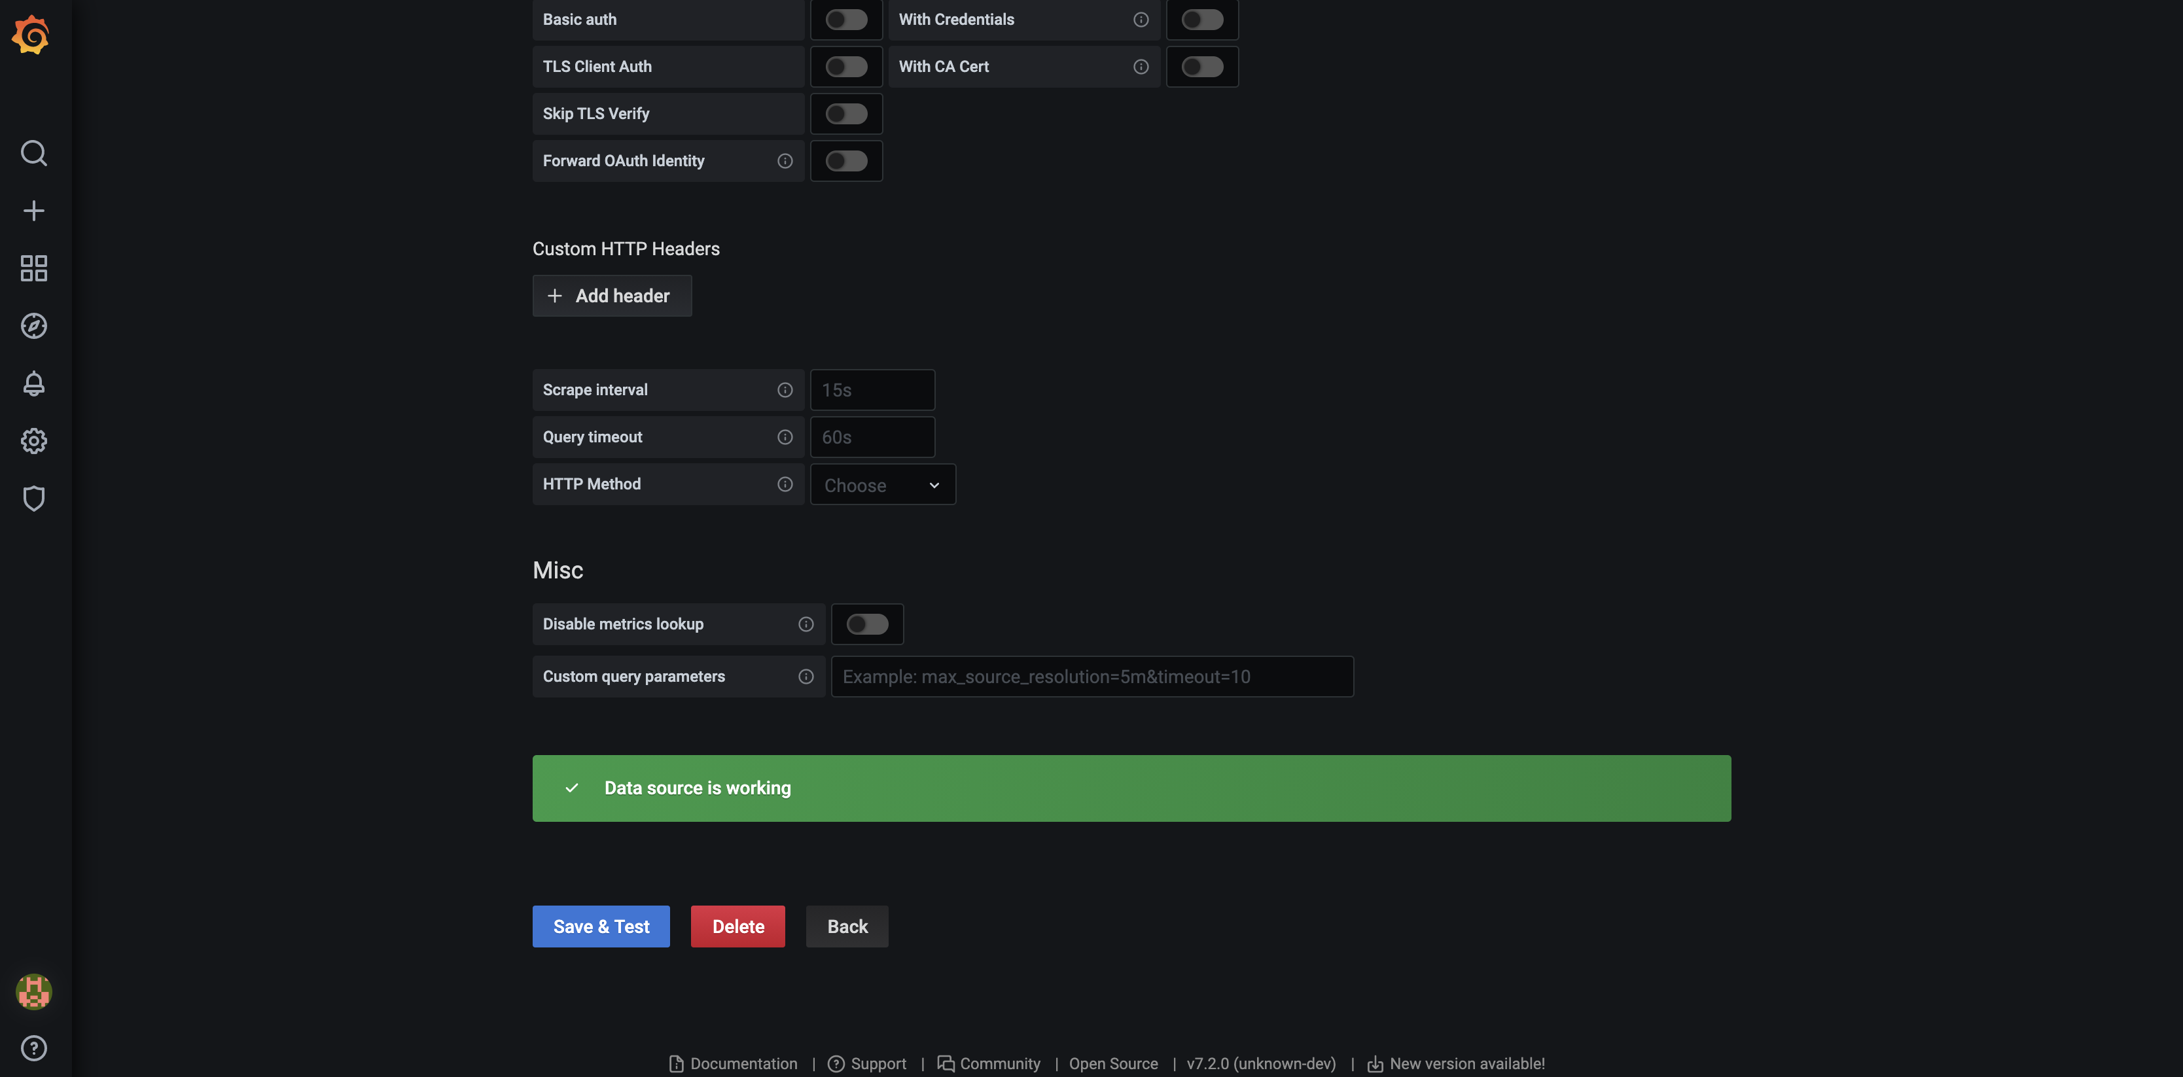Click the red Delete button
This screenshot has height=1077, width=2183.
[x=737, y=926]
